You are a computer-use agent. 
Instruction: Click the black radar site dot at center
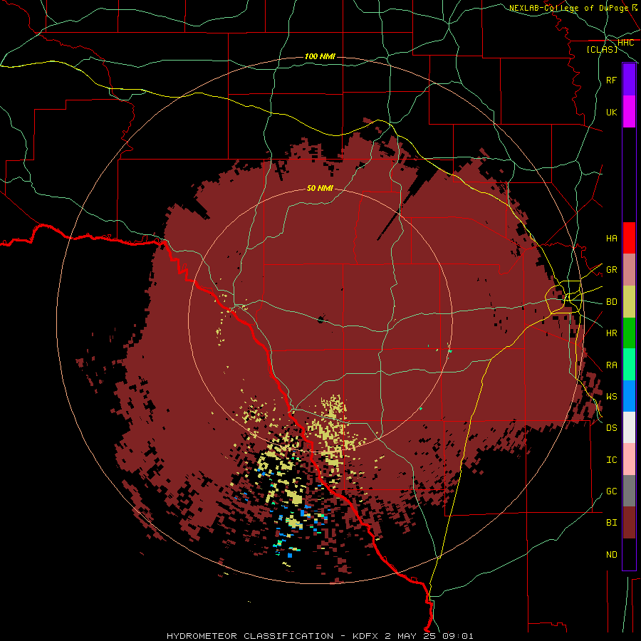(x=321, y=319)
